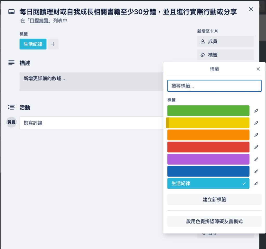The image size is (266, 249).
Task: Click the 描述 section heading
Action: (x=25, y=63)
